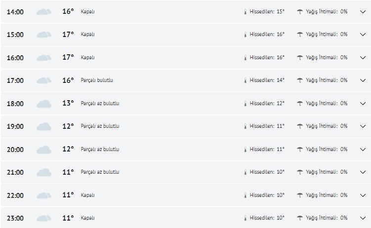Image resolution: width=371 pixels, height=228 pixels.
Task: Click 'Yağış İhtimali: 0%' in the 22:00 row
Action: click(x=327, y=195)
